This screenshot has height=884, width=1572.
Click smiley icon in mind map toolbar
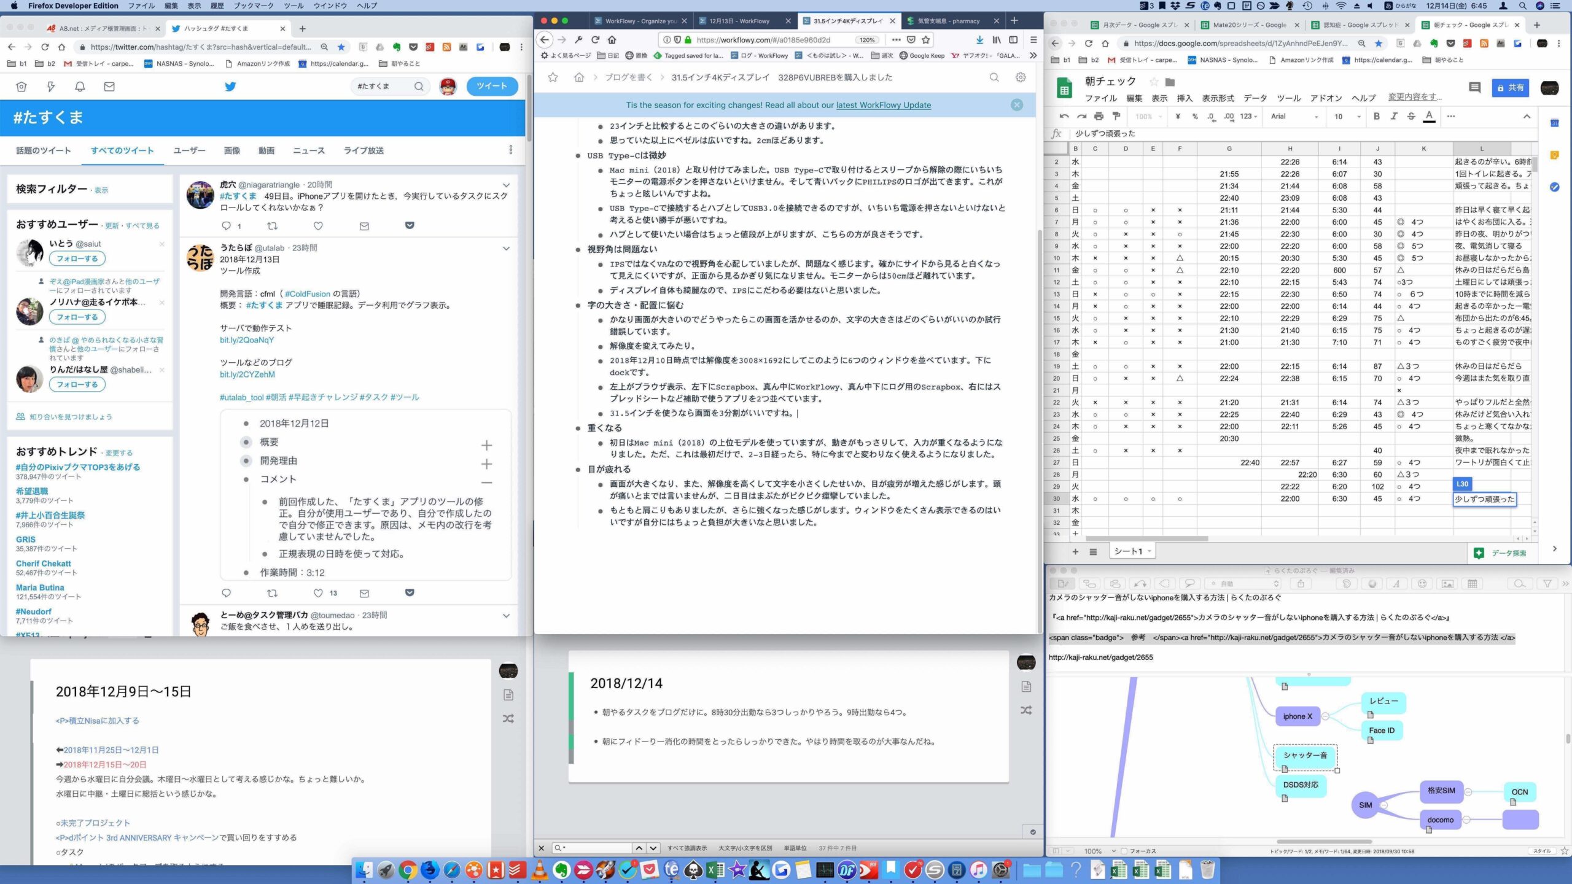pyautogui.click(x=1422, y=583)
